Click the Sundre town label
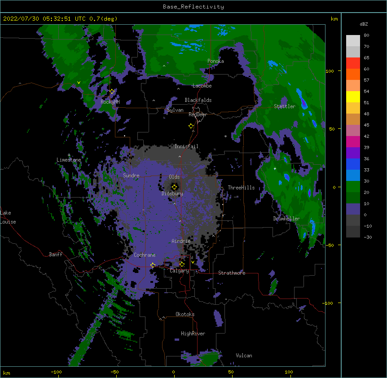This screenshot has height=378, width=387. (131, 176)
